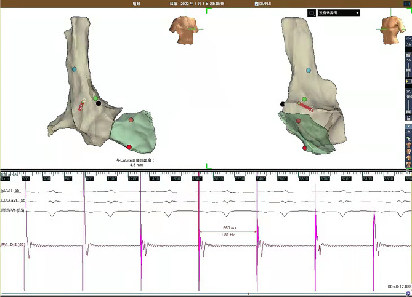Select the third torso view preset icon

coord(408,158)
